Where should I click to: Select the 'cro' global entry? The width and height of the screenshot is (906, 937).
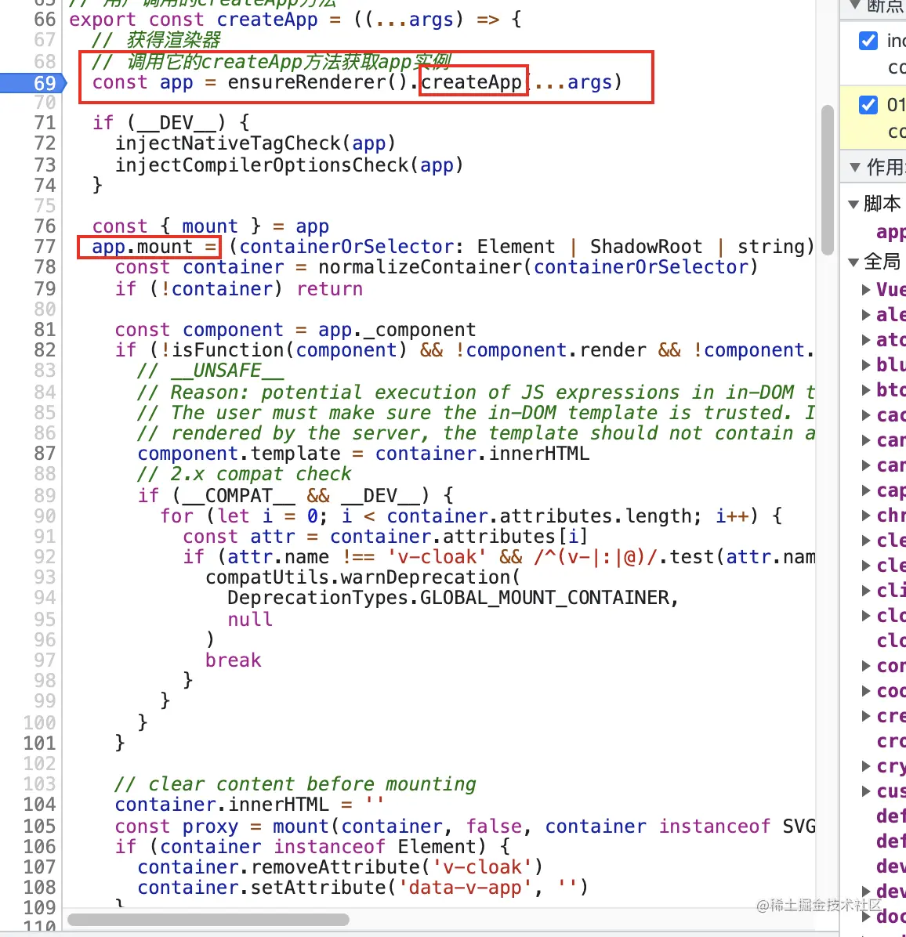890,741
